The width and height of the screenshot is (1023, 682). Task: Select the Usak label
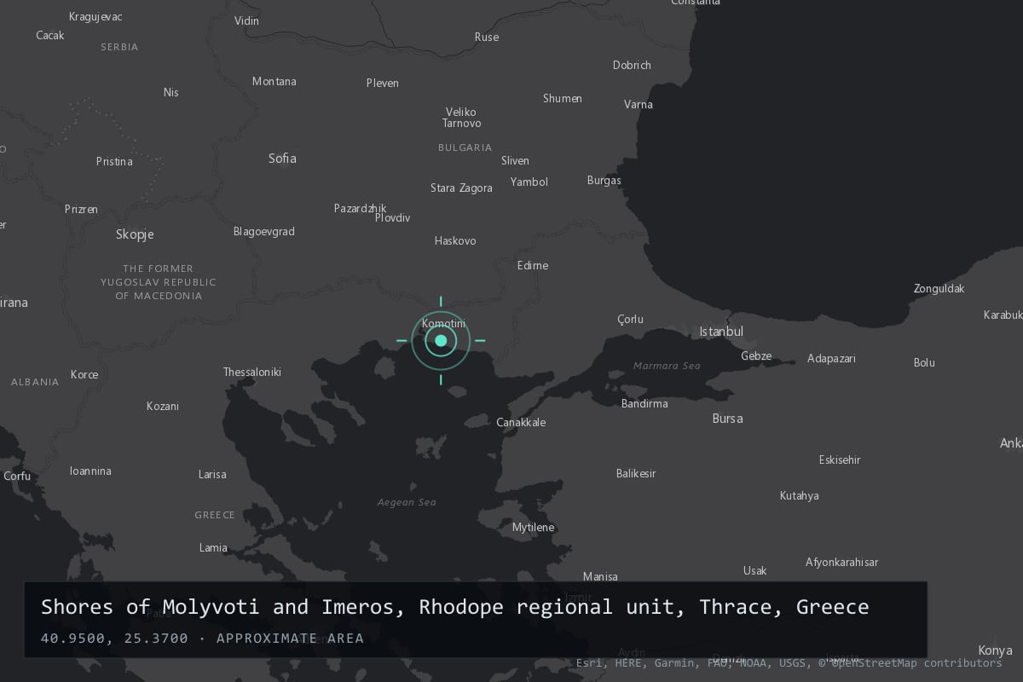pyautogui.click(x=754, y=571)
